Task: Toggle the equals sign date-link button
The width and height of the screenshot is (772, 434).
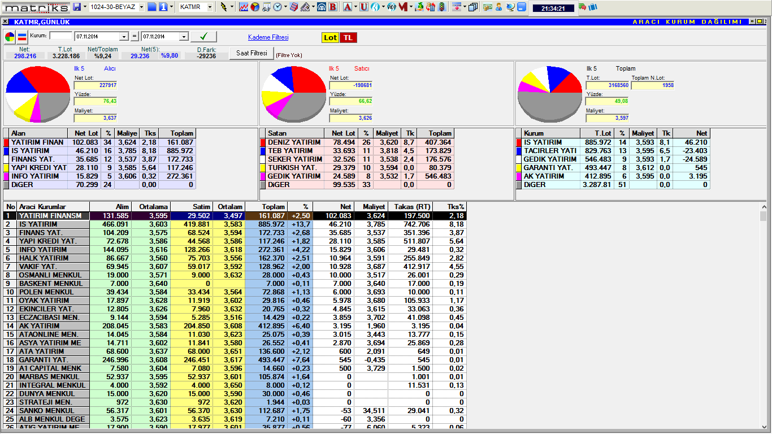Action: pos(134,37)
